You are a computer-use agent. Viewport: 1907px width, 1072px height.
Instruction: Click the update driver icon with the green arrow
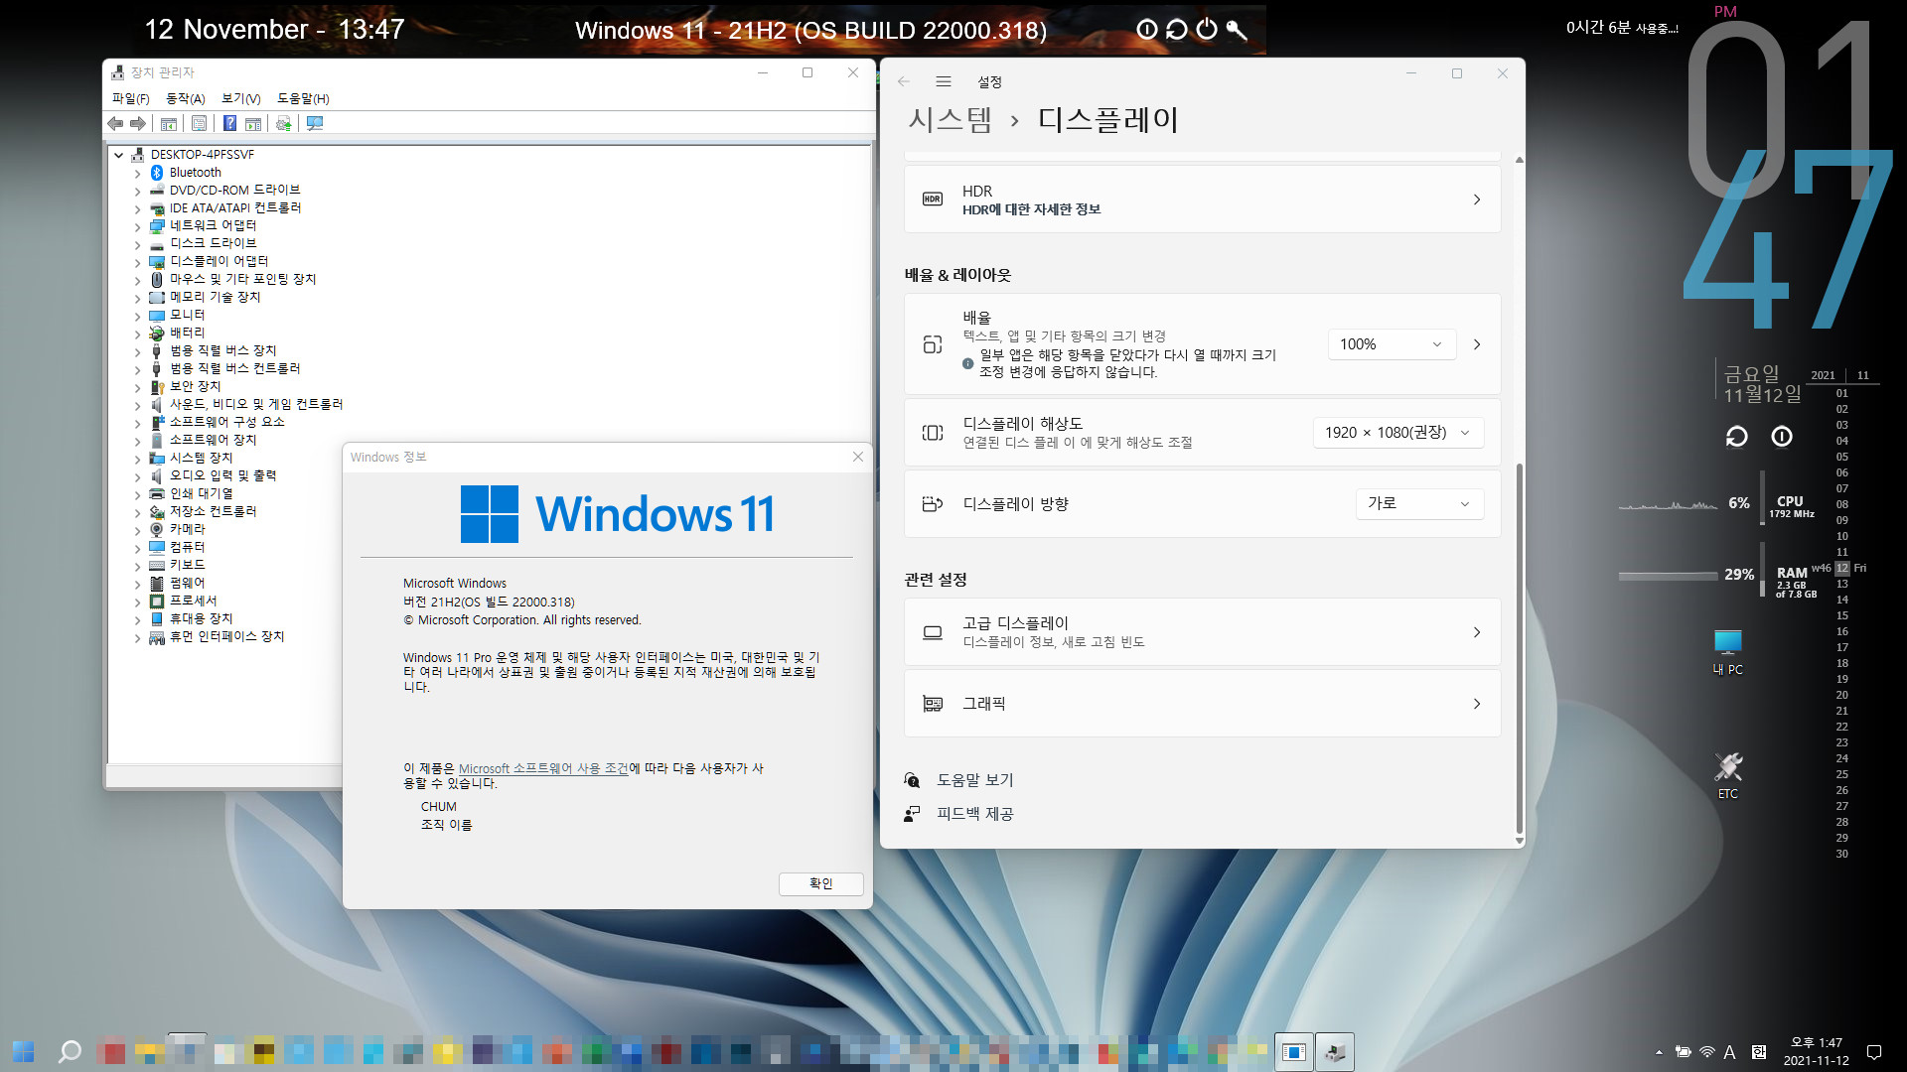point(284,123)
